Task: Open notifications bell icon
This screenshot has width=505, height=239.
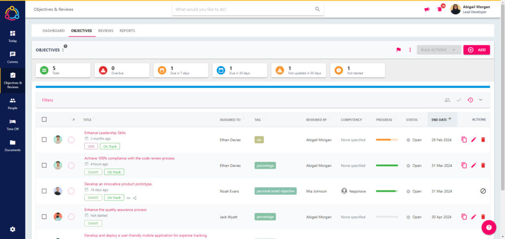Action: pos(439,9)
